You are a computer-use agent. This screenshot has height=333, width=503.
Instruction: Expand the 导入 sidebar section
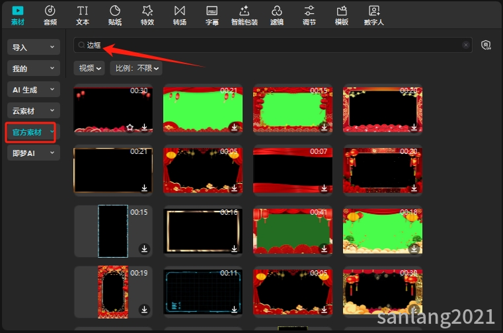tap(33, 48)
